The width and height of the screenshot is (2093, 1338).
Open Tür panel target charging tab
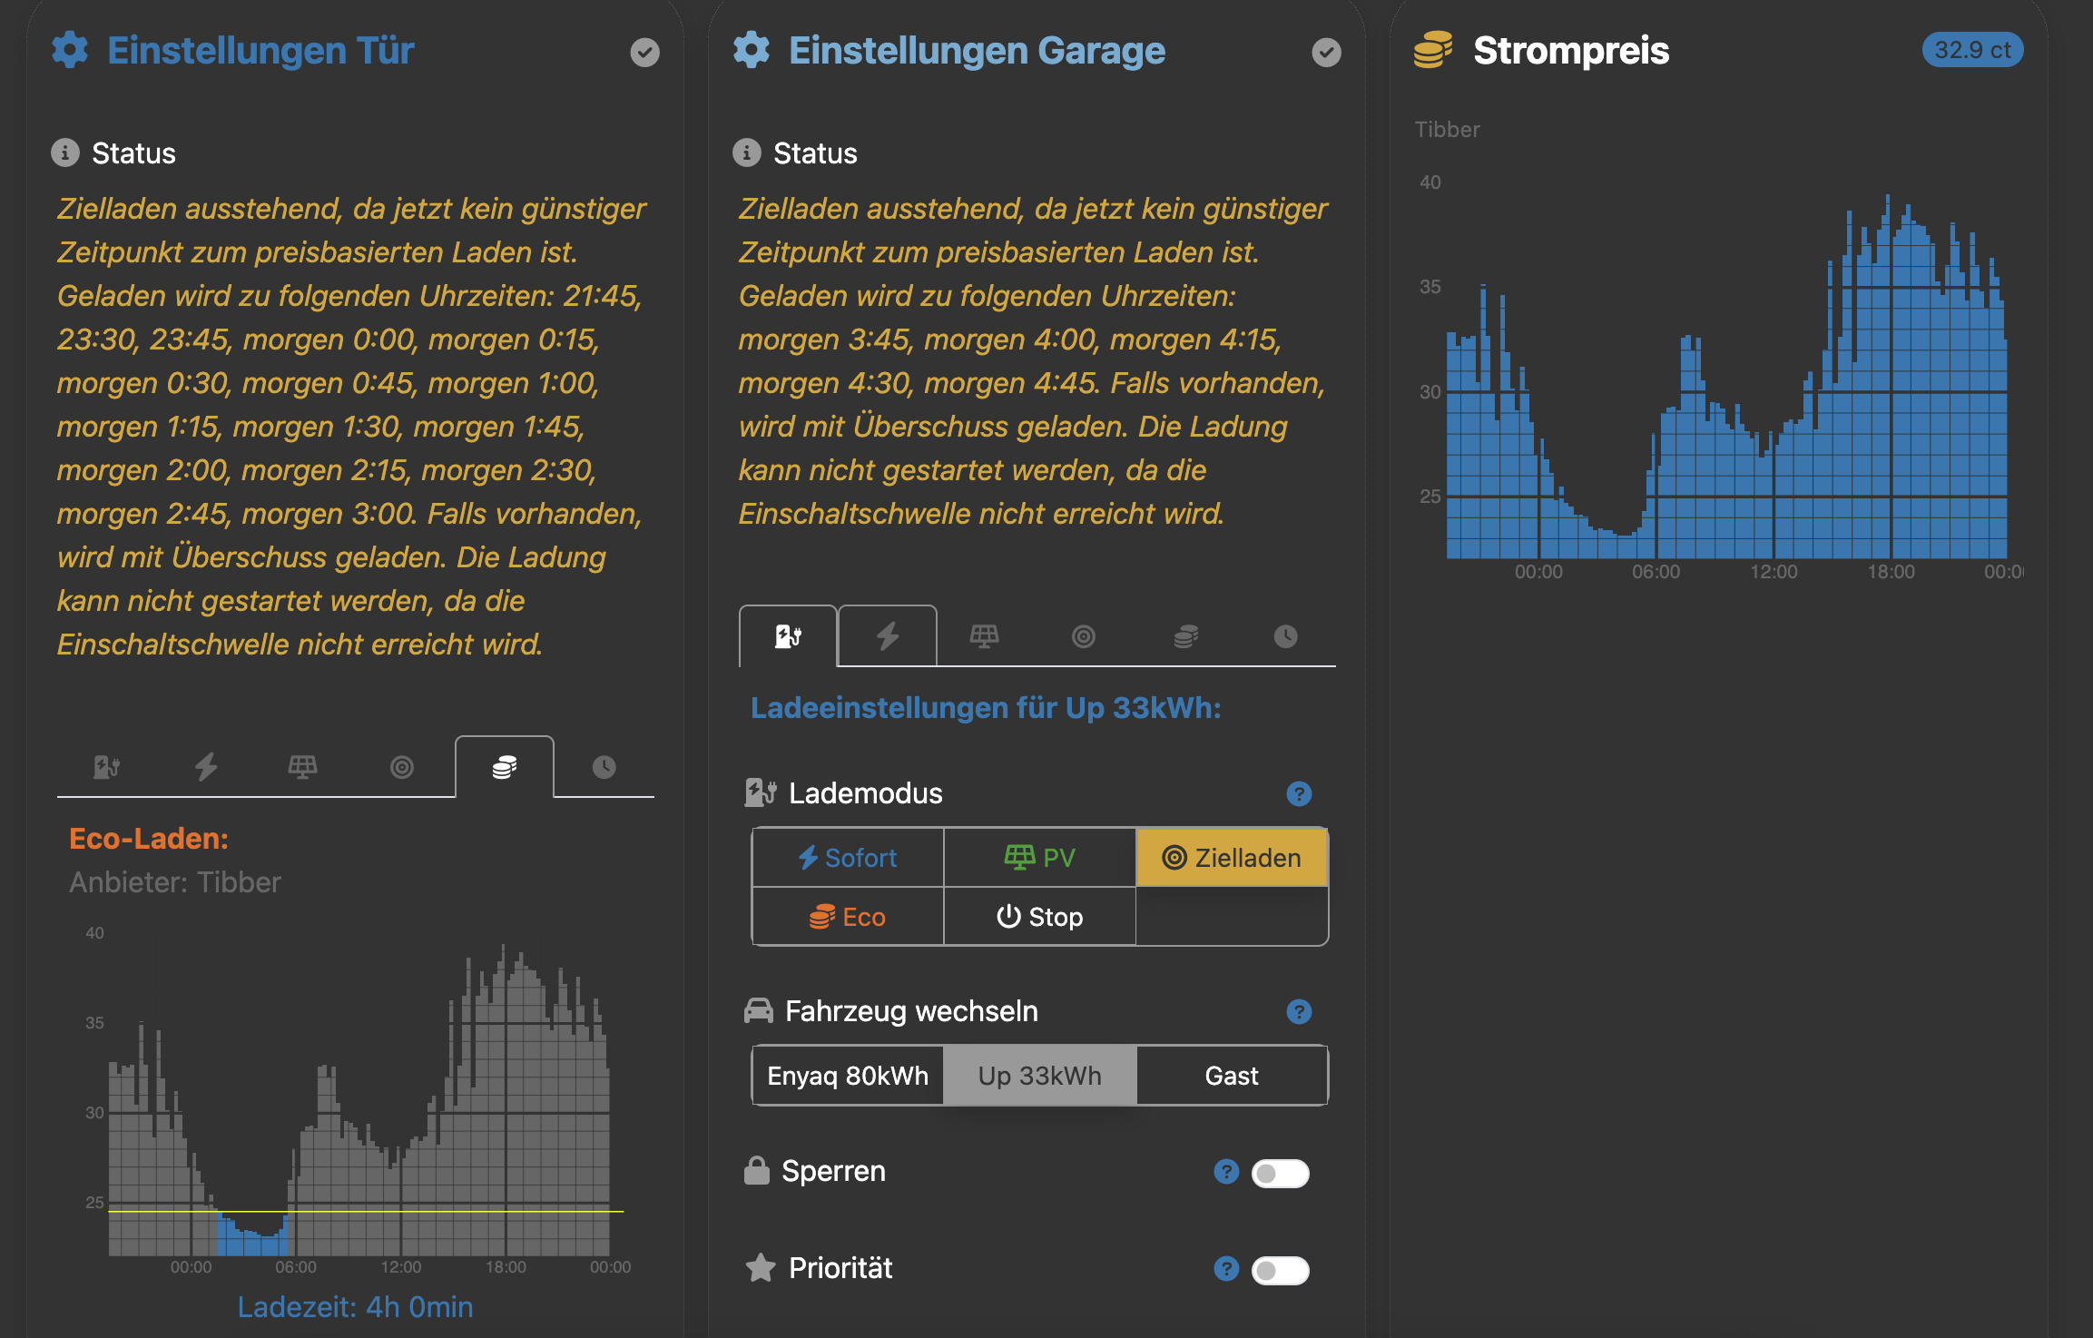click(401, 767)
